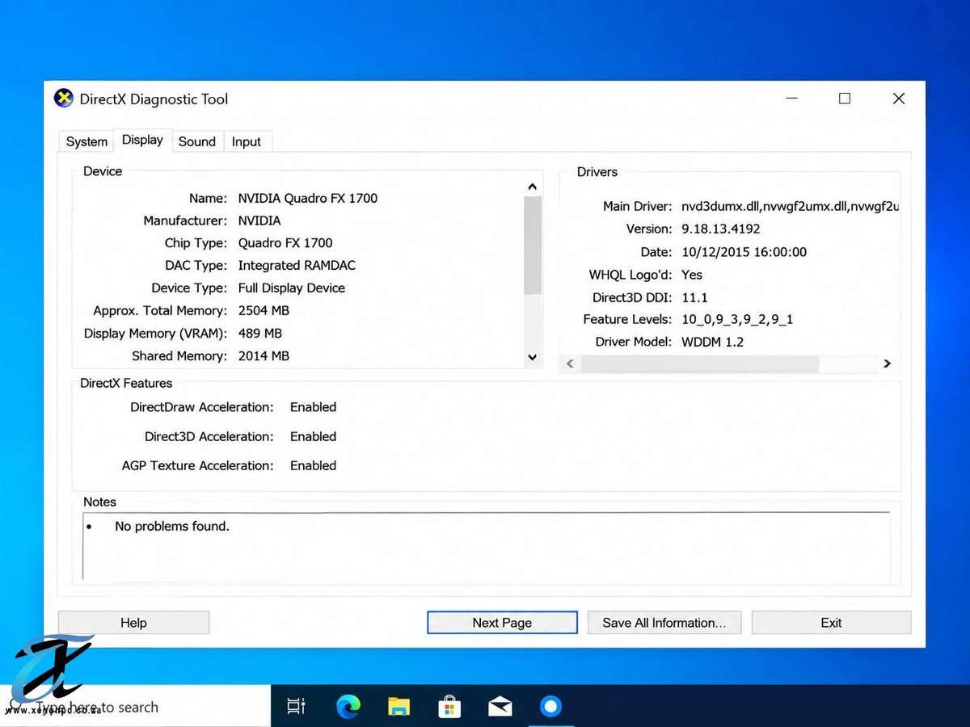
Task: Click the 489 MB VRAM value
Action: (x=259, y=334)
